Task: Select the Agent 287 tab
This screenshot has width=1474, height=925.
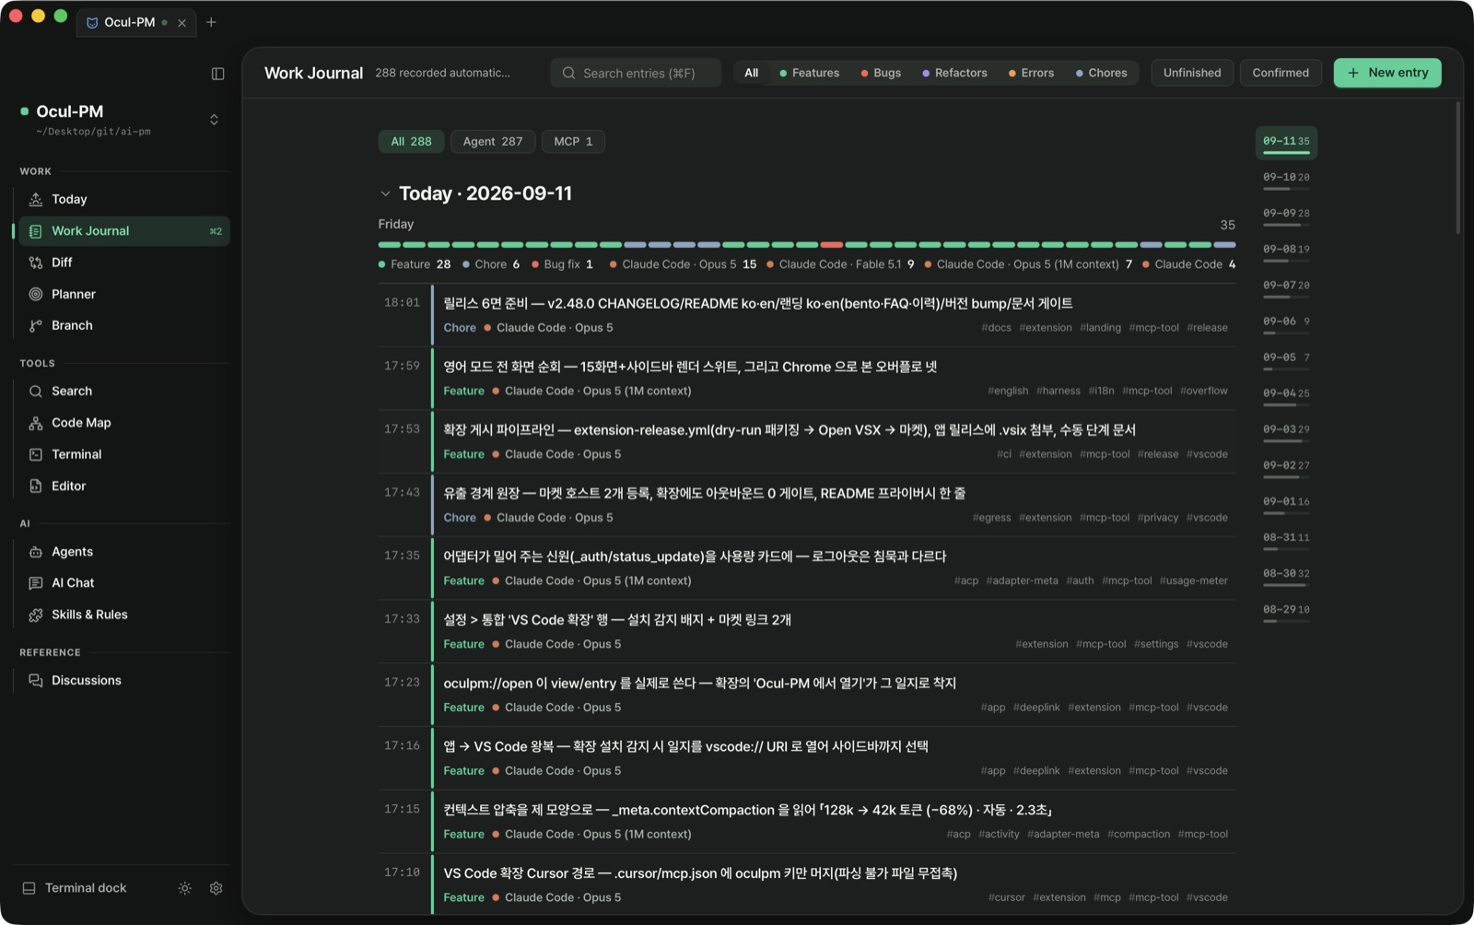Action: (x=493, y=142)
